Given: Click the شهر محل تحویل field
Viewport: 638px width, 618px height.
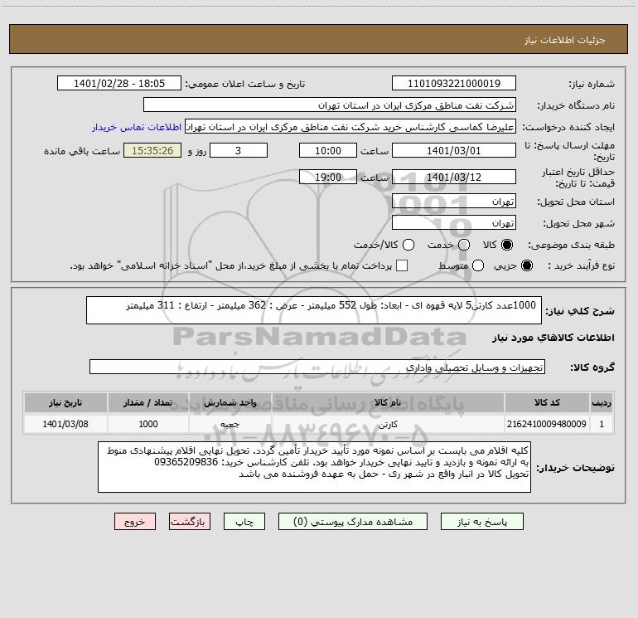Looking at the screenshot, I should [454, 223].
